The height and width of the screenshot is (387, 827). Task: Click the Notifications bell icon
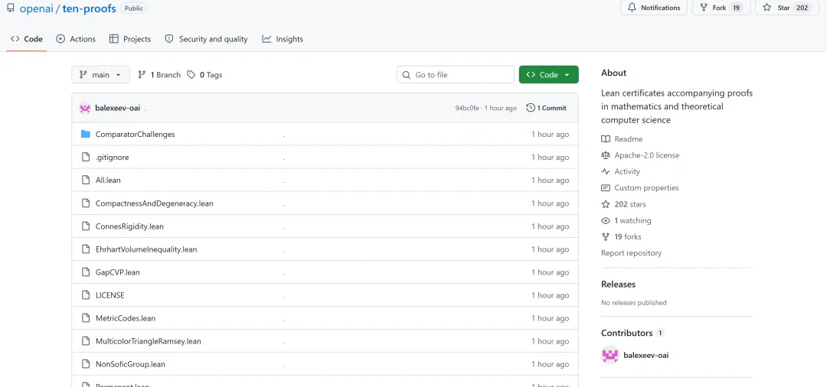pos(632,8)
